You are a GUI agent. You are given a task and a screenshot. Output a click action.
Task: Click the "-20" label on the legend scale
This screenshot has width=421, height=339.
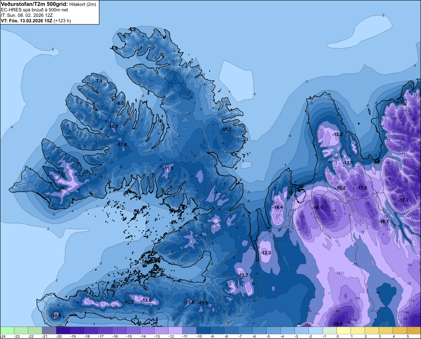click(59, 336)
